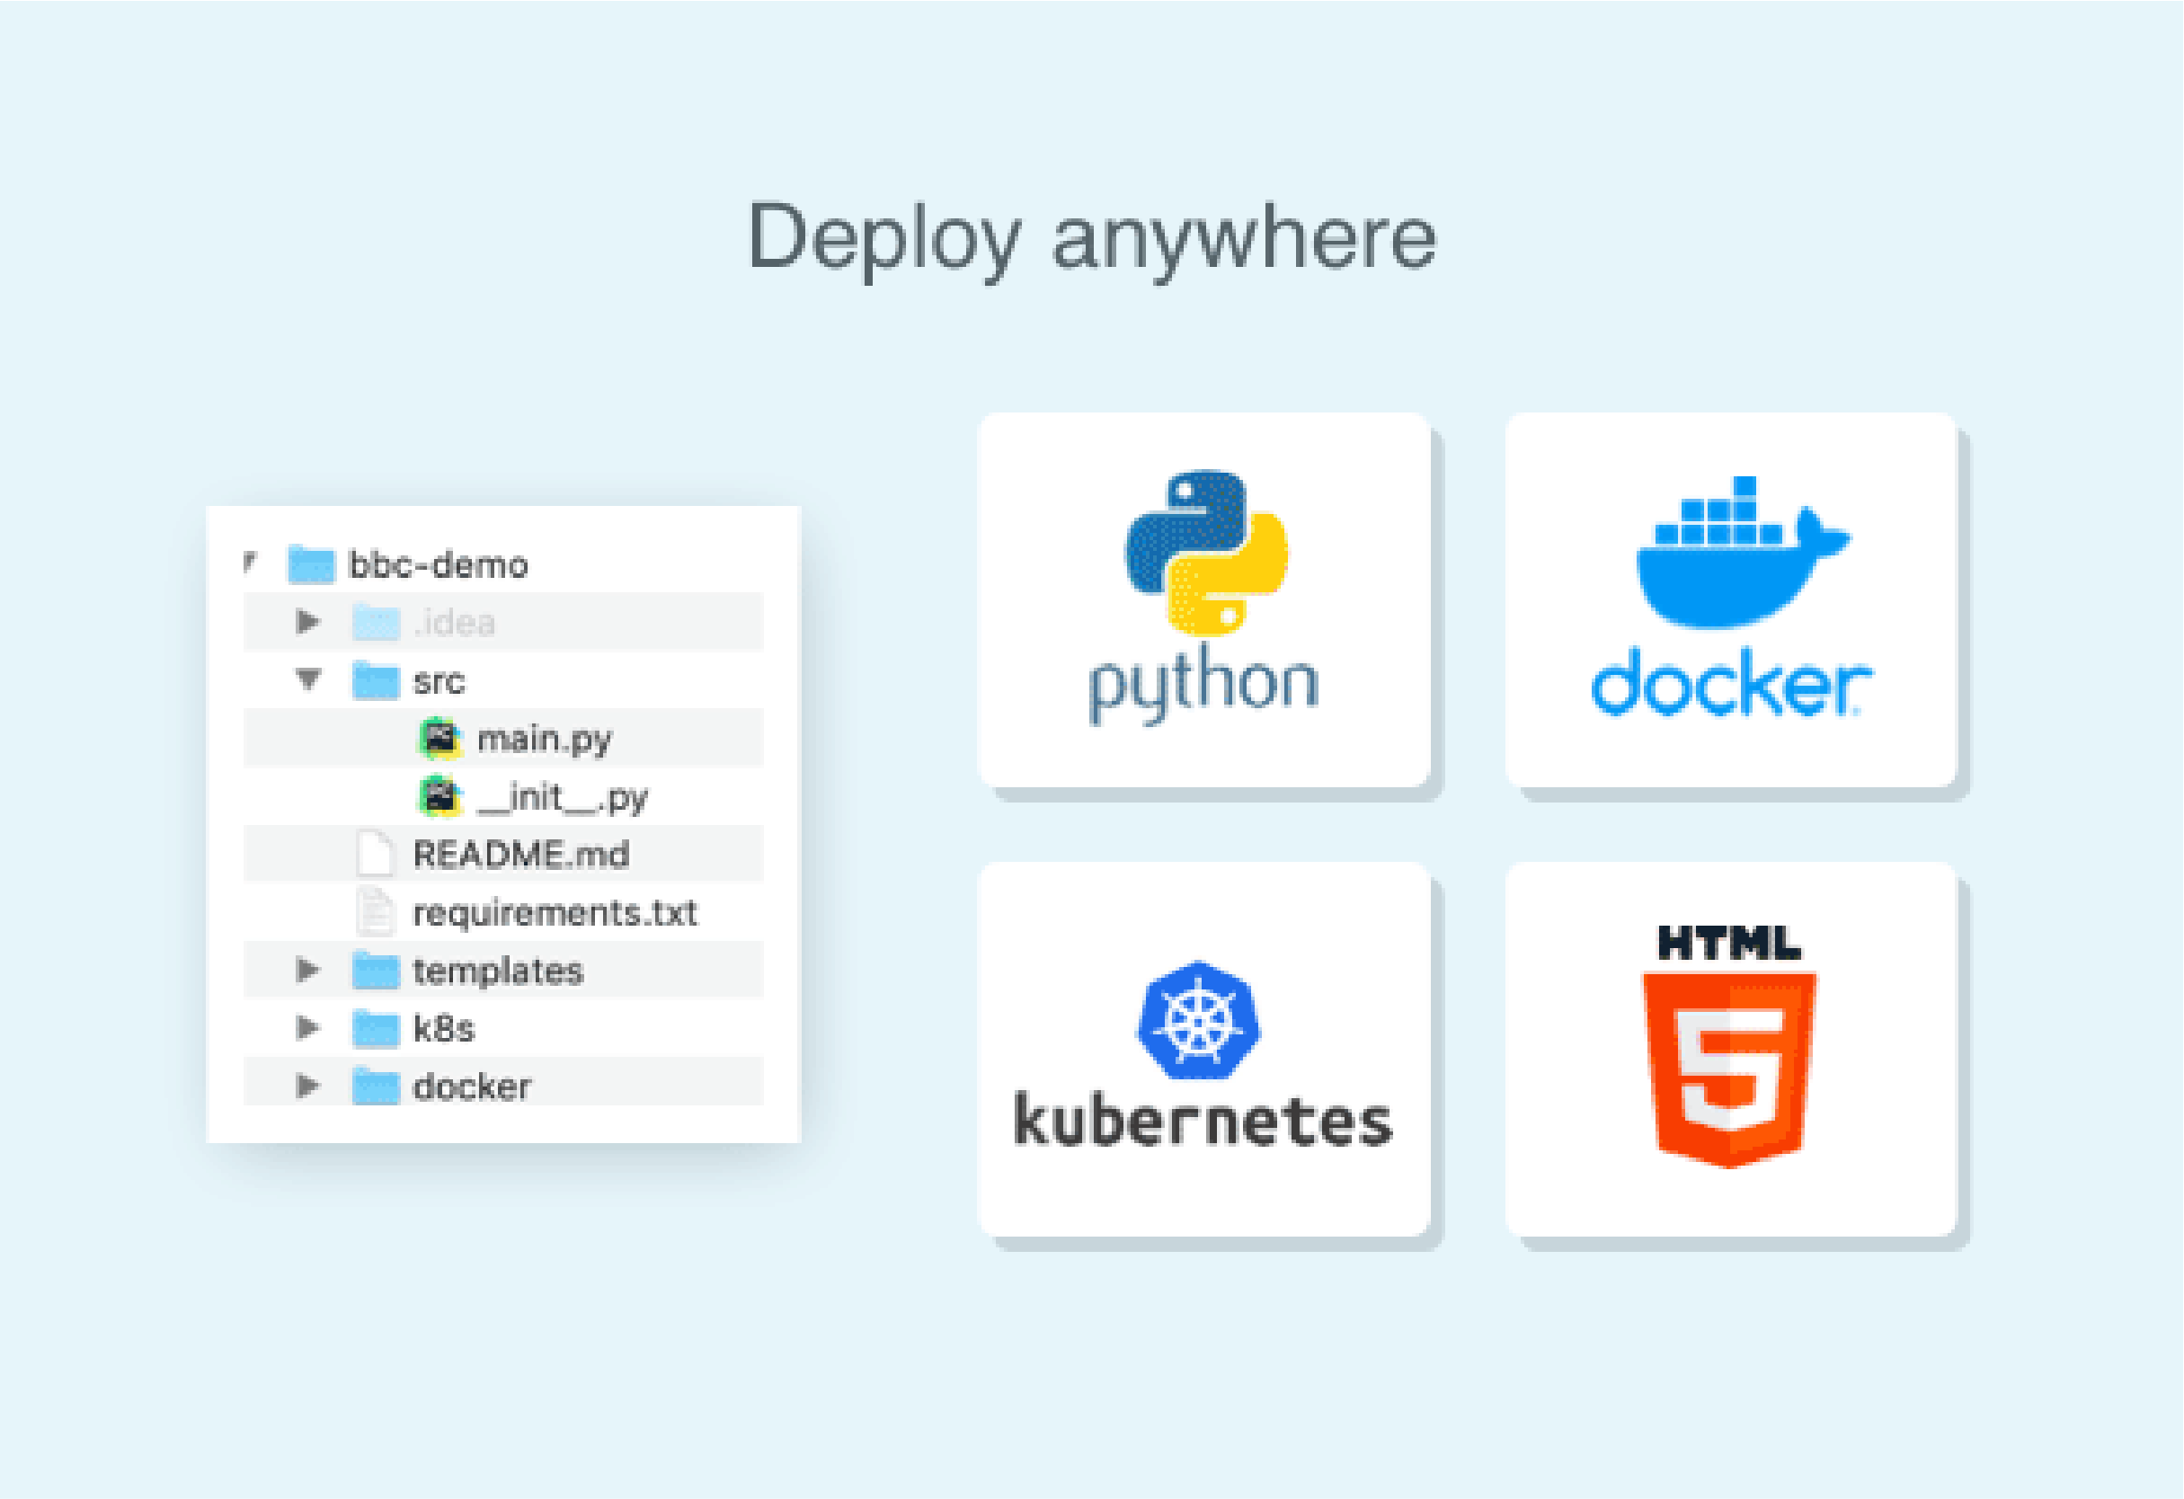Image resolution: width=2184 pixels, height=1499 pixels.
Task: Select the .idea folder name
Action: pos(454,622)
